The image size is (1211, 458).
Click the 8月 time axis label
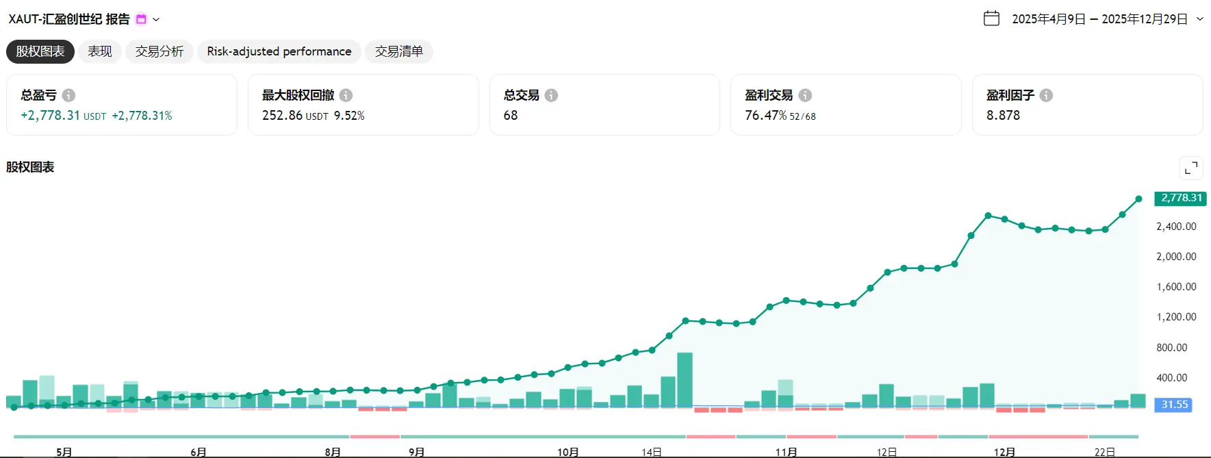[333, 452]
